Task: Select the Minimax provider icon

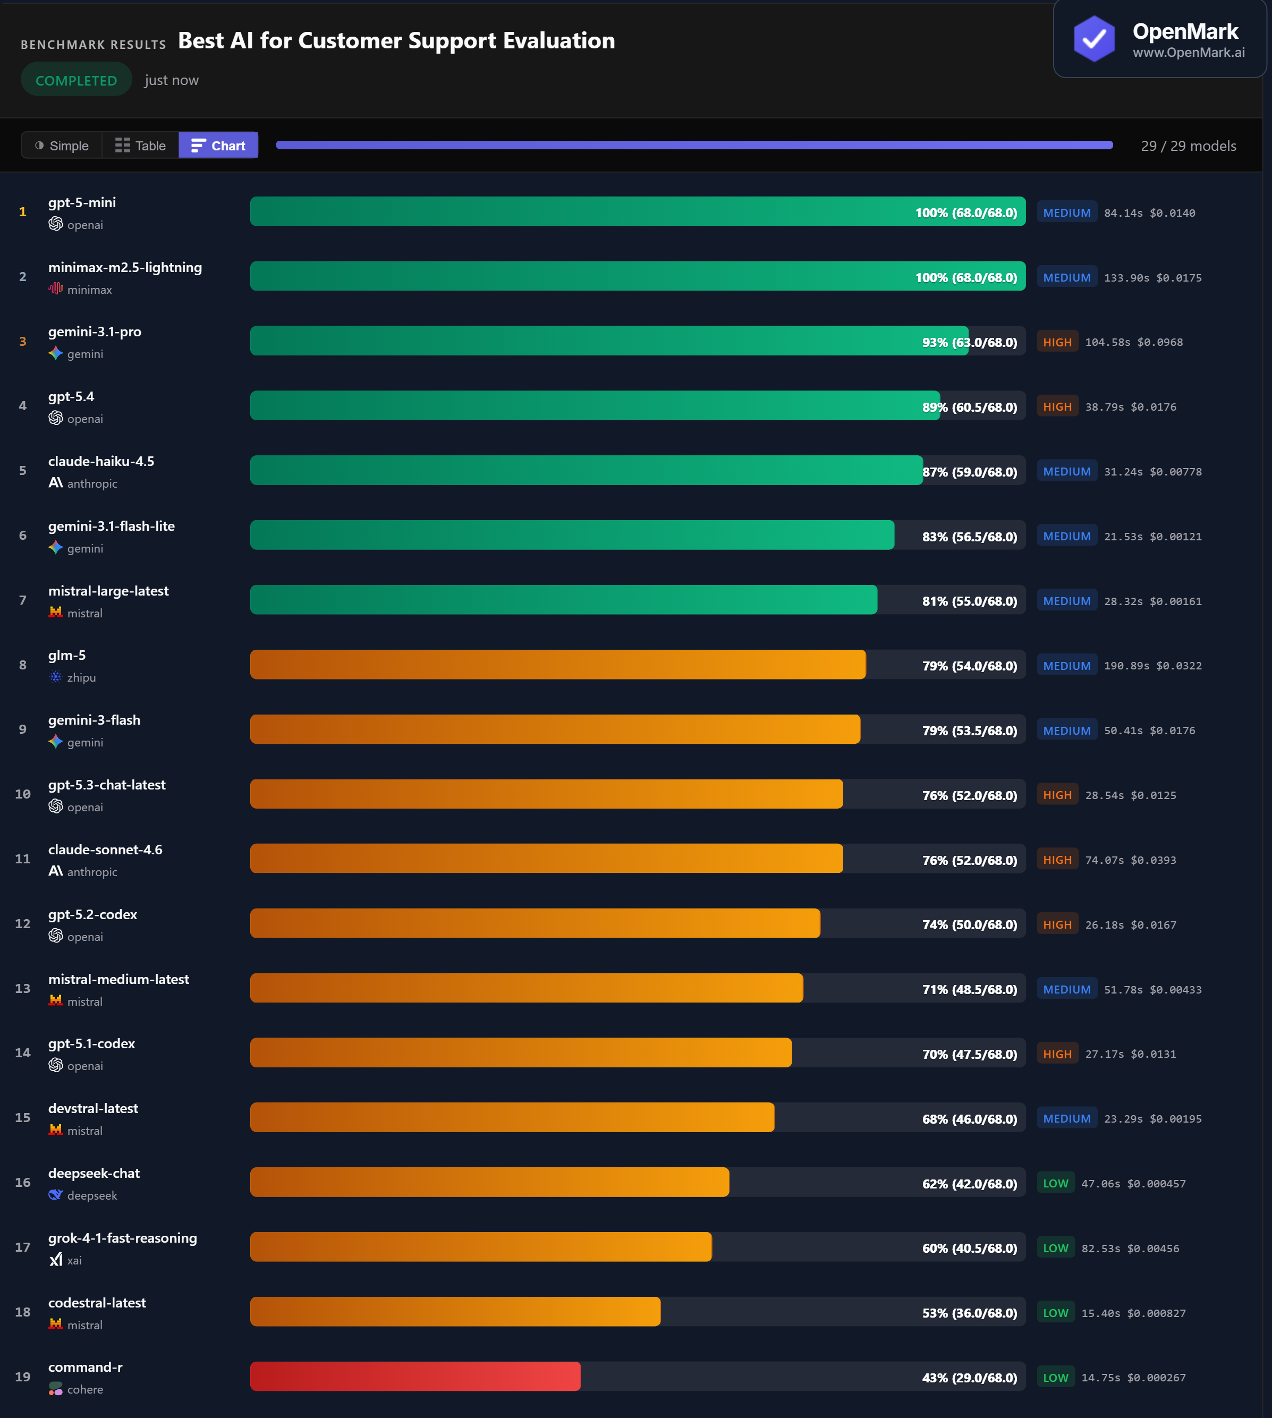Action: click(x=55, y=290)
